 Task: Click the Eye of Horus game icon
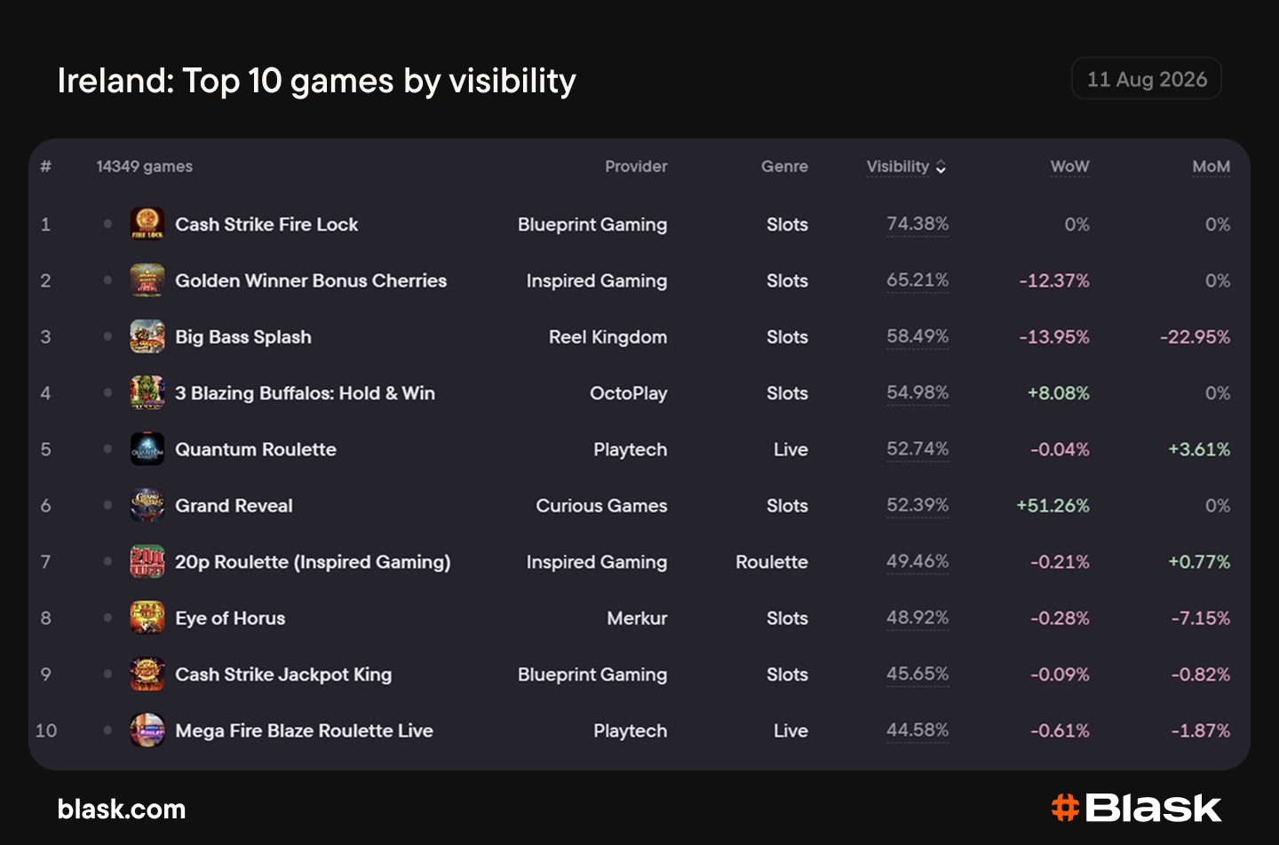tap(147, 618)
